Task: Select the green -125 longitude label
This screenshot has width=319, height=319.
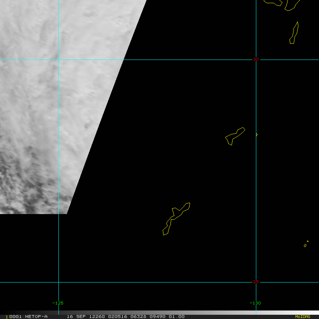Action: 58,303
